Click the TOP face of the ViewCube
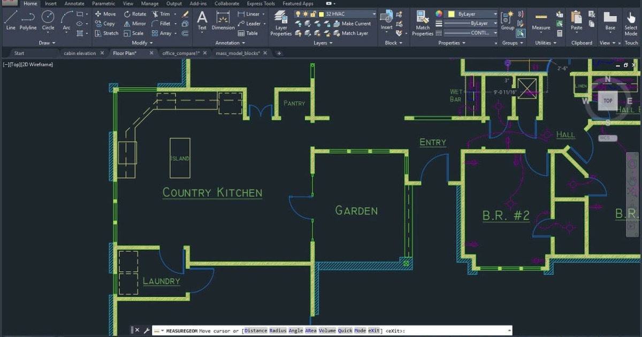Image resolution: width=642 pixels, height=337 pixels. click(x=608, y=101)
